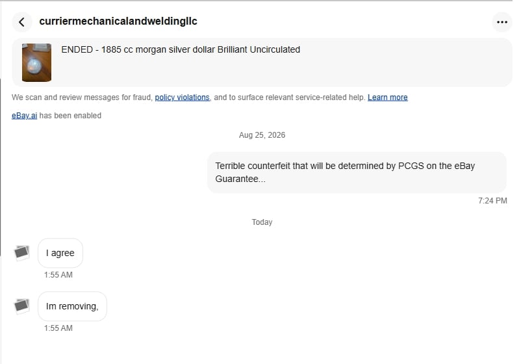523x364 pixels.
Task: Click the curriermechanicalandweldingllc username heading
Action: [118, 21]
